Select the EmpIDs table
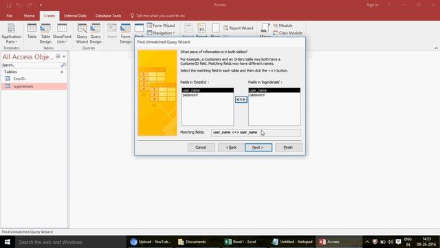The image size is (440, 248). click(x=34, y=79)
